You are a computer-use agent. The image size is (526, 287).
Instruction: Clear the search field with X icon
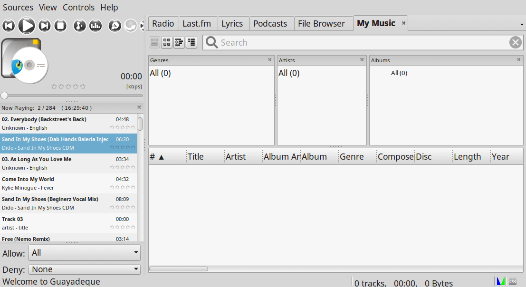coord(516,43)
